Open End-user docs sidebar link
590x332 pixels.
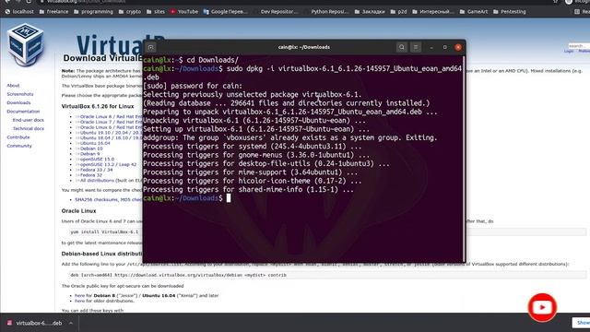click(29, 120)
